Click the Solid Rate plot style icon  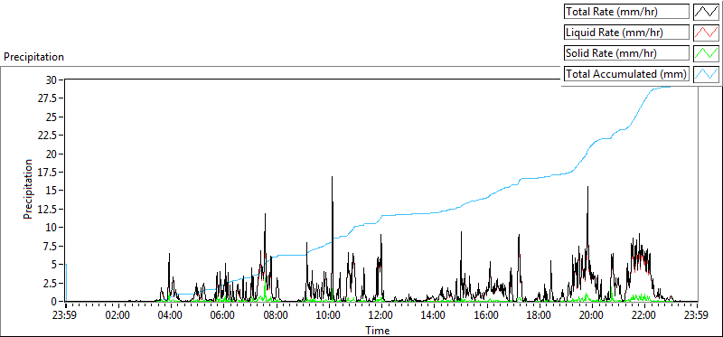707,52
